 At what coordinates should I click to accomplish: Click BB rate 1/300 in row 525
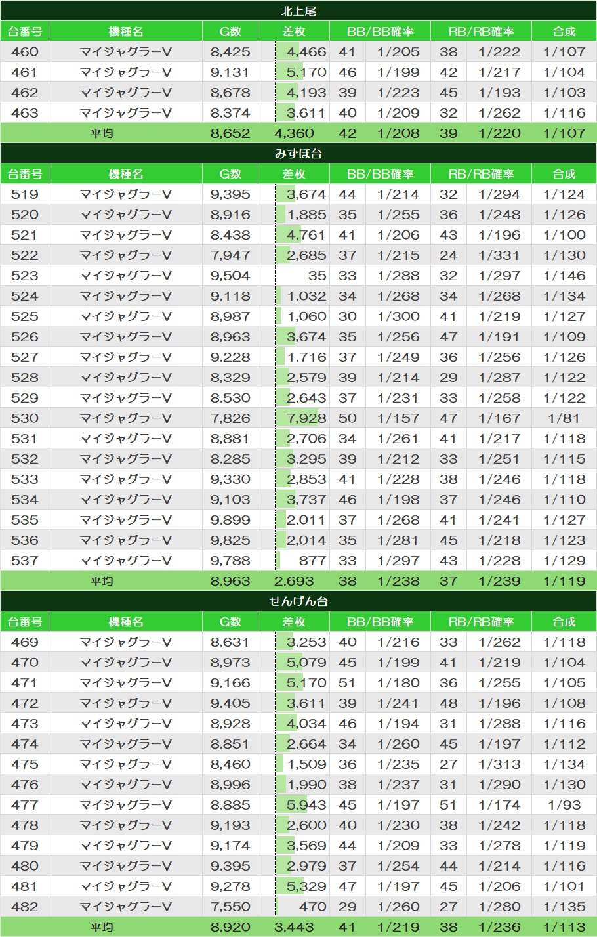click(x=398, y=316)
